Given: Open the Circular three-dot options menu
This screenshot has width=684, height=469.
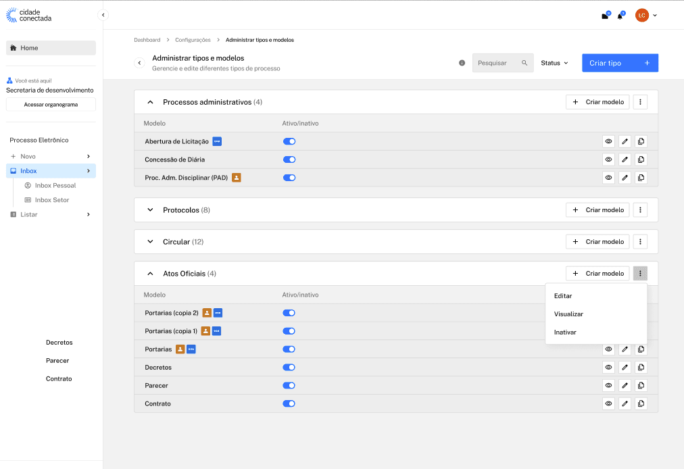Looking at the screenshot, I should [640, 242].
